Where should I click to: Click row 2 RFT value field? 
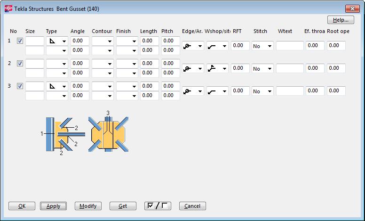(240, 68)
